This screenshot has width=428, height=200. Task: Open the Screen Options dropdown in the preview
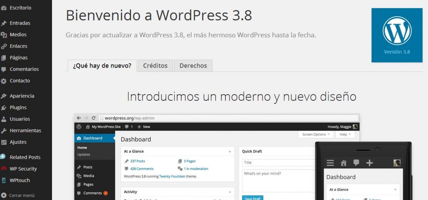316,135
